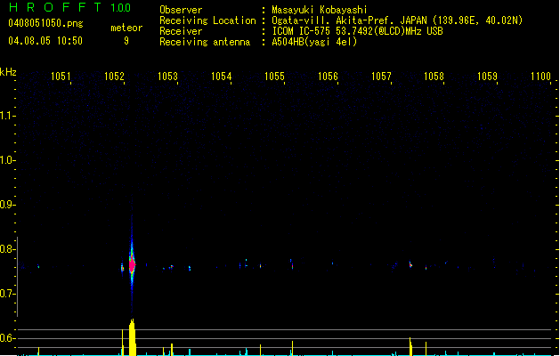Click frequency axis label 0.7

(x=7, y=294)
